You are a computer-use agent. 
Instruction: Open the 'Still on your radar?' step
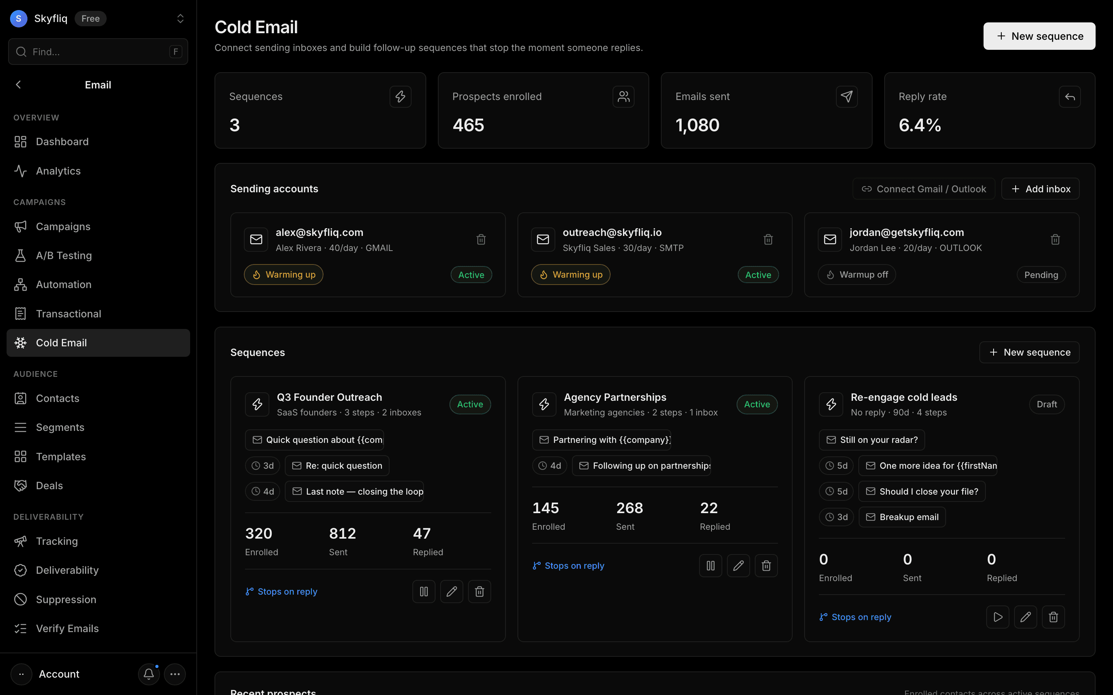(x=871, y=440)
